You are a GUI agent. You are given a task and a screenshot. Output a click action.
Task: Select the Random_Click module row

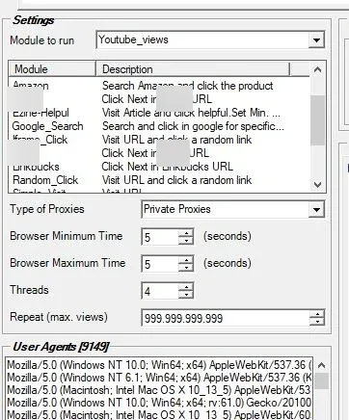coord(159,180)
